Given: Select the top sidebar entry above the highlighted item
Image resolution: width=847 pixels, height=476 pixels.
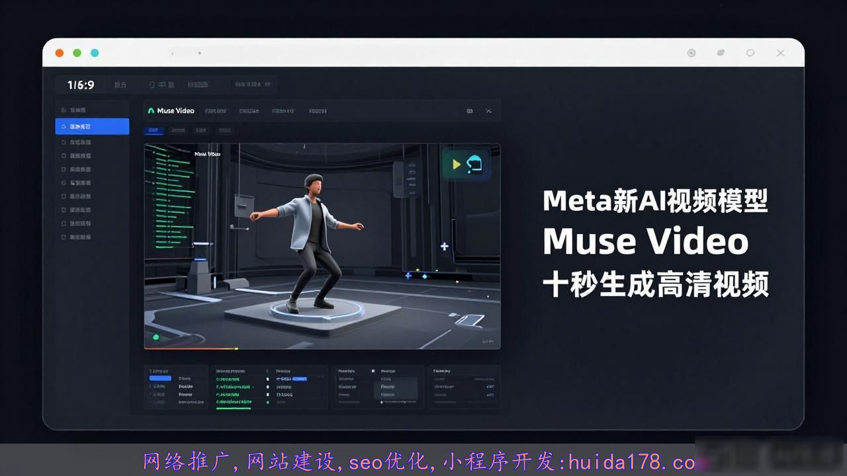Looking at the screenshot, I should click(x=92, y=110).
